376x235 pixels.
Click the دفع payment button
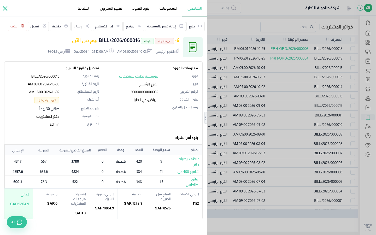click(x=196, y=26)
